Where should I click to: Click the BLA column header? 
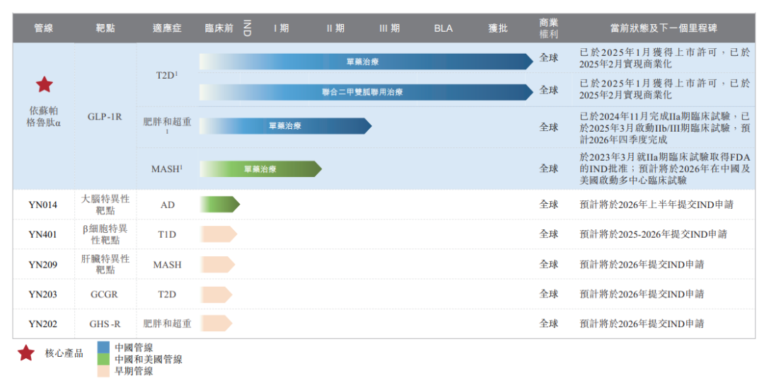click(444, 28)
